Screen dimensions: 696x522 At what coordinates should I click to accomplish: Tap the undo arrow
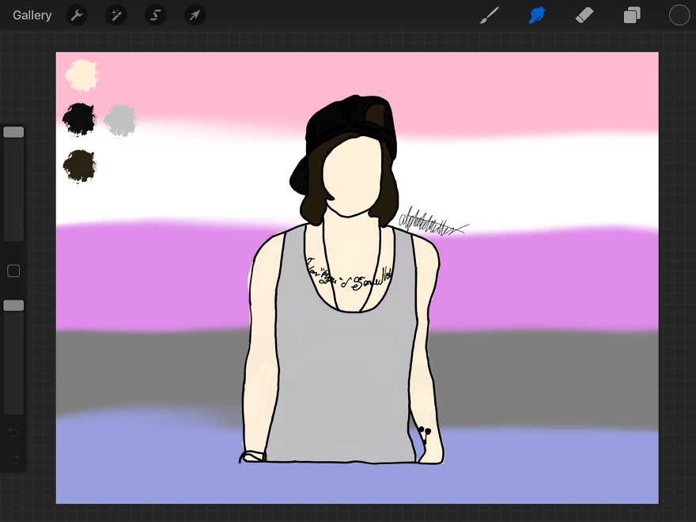tap(13, 433)
